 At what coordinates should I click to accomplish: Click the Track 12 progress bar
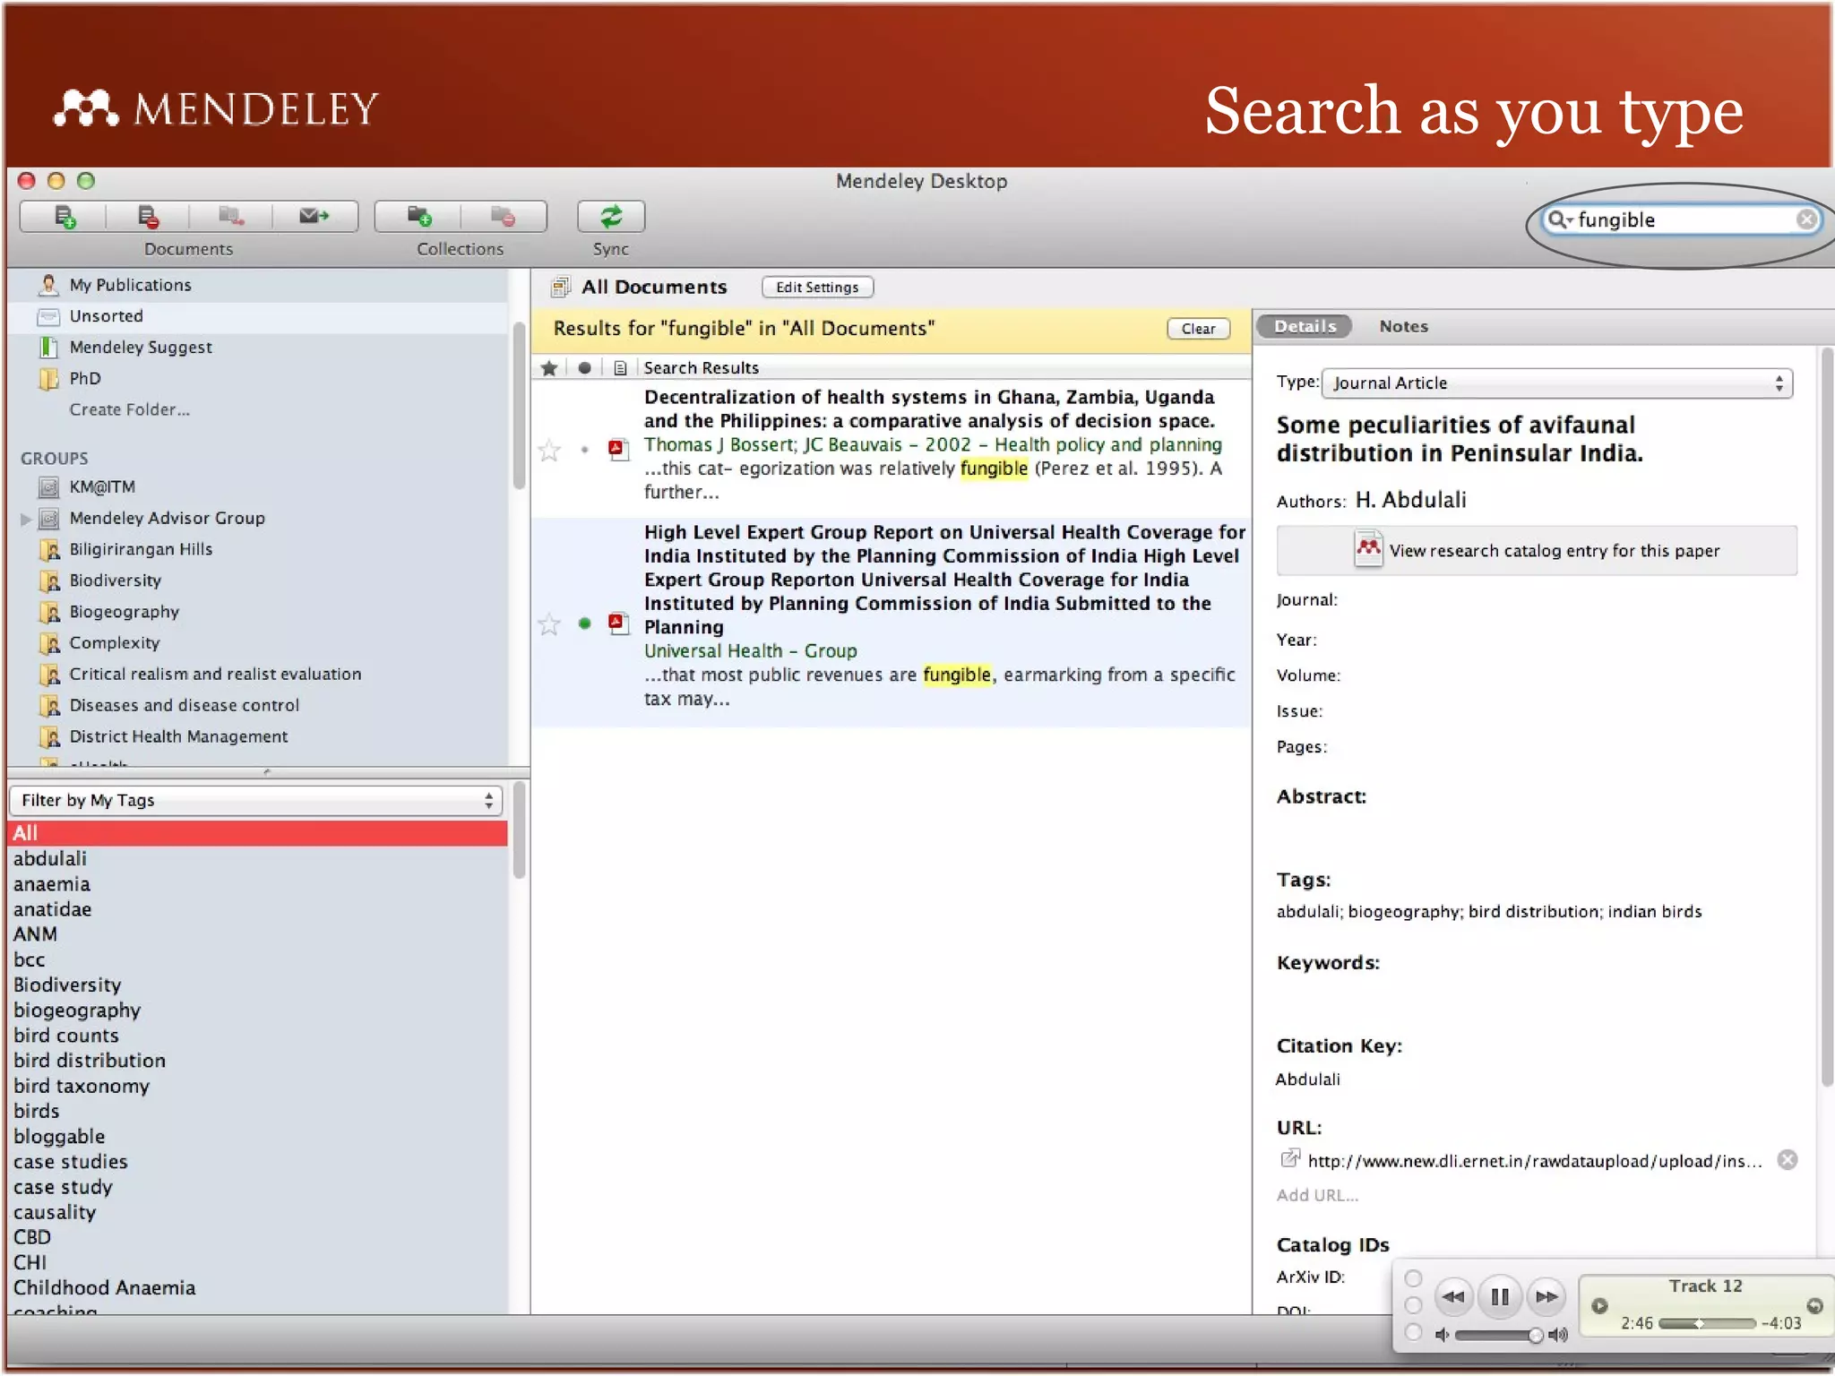[x=1706, y=1323]
